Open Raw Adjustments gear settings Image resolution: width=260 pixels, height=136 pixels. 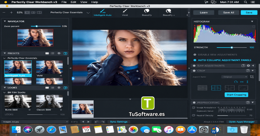click(248, 66)
